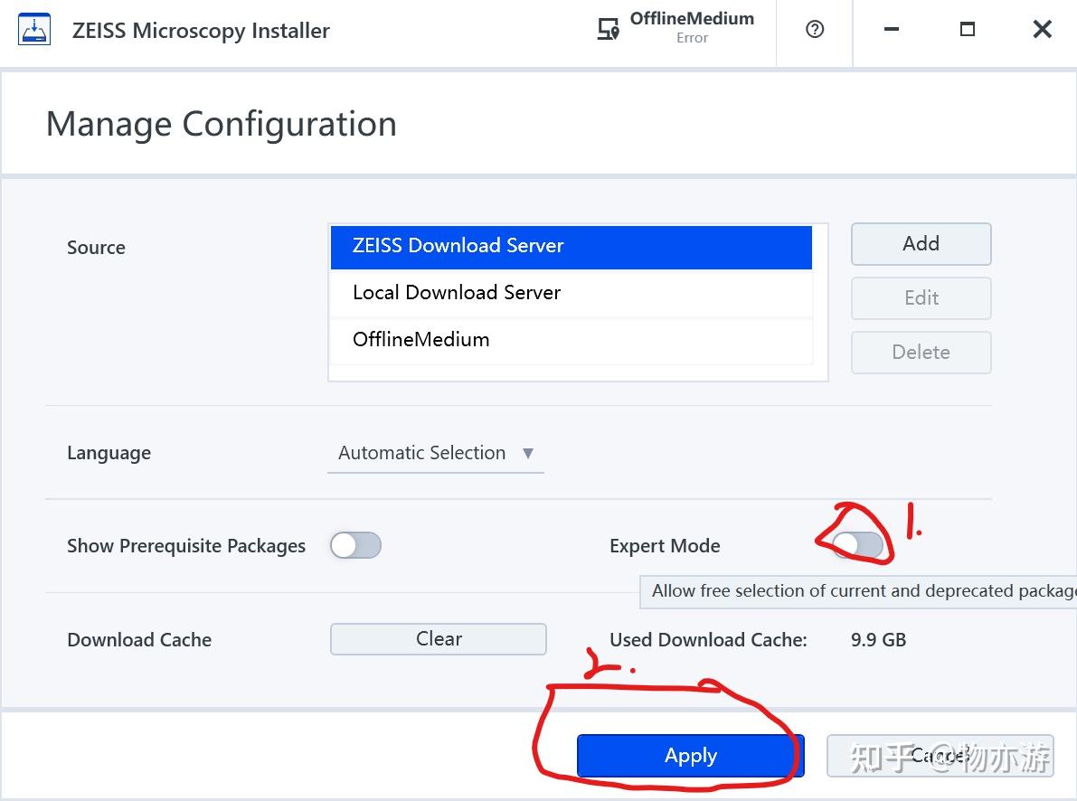Viewport: 1077px width, 801px height.
Task: Maximize the installer window
Action: tap(968, 30)
